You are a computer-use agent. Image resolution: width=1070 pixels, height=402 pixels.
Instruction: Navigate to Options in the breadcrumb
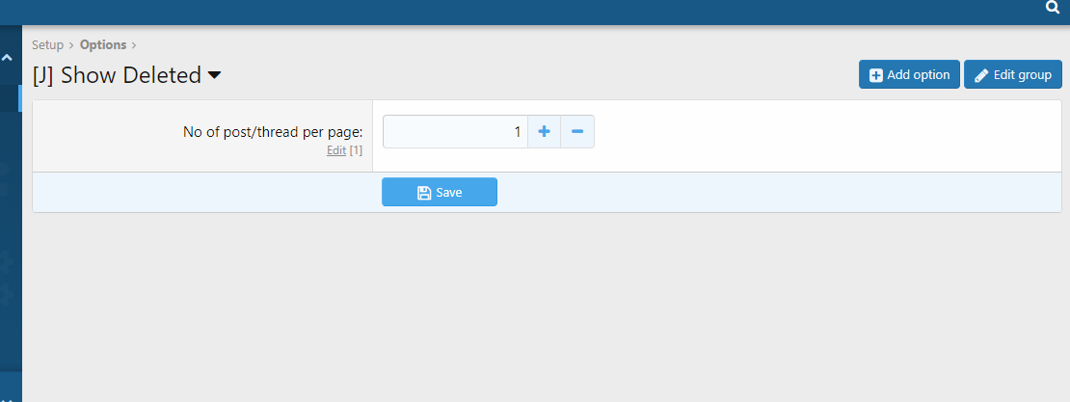(103, 44)
